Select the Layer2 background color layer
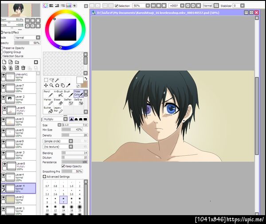The image size is (266, 224). click(19, 200)
